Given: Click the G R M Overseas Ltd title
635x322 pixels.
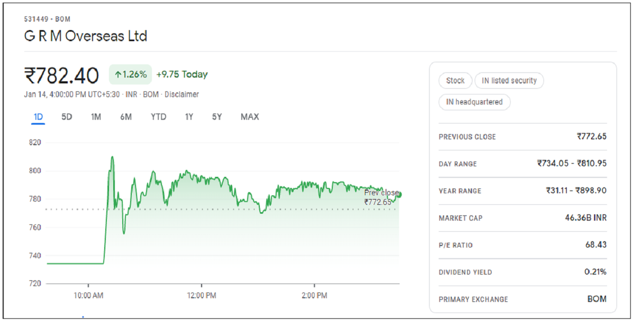Looking at the screenshot, I should coord(86,36).
